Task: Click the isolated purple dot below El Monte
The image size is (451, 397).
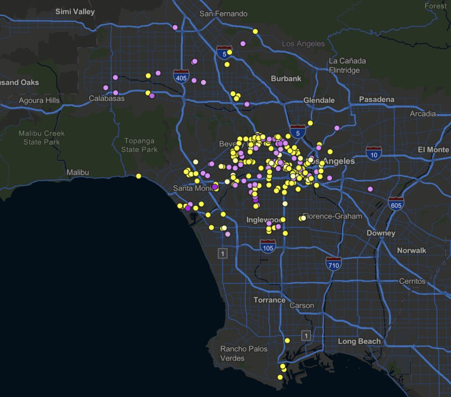Action: [370, 189]
